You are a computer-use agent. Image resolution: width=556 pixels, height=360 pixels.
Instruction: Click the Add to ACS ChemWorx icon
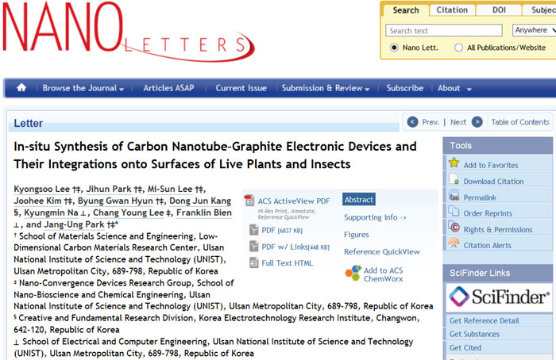pos(353,274)
